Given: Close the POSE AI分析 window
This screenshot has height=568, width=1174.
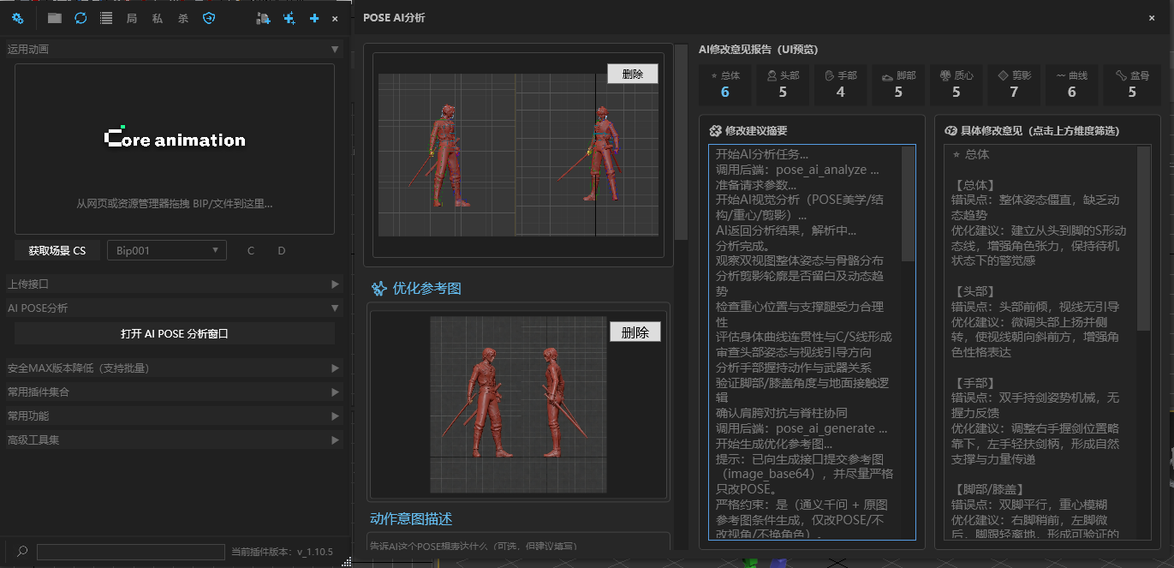Looking at the screenshot, I should 1152,17.
